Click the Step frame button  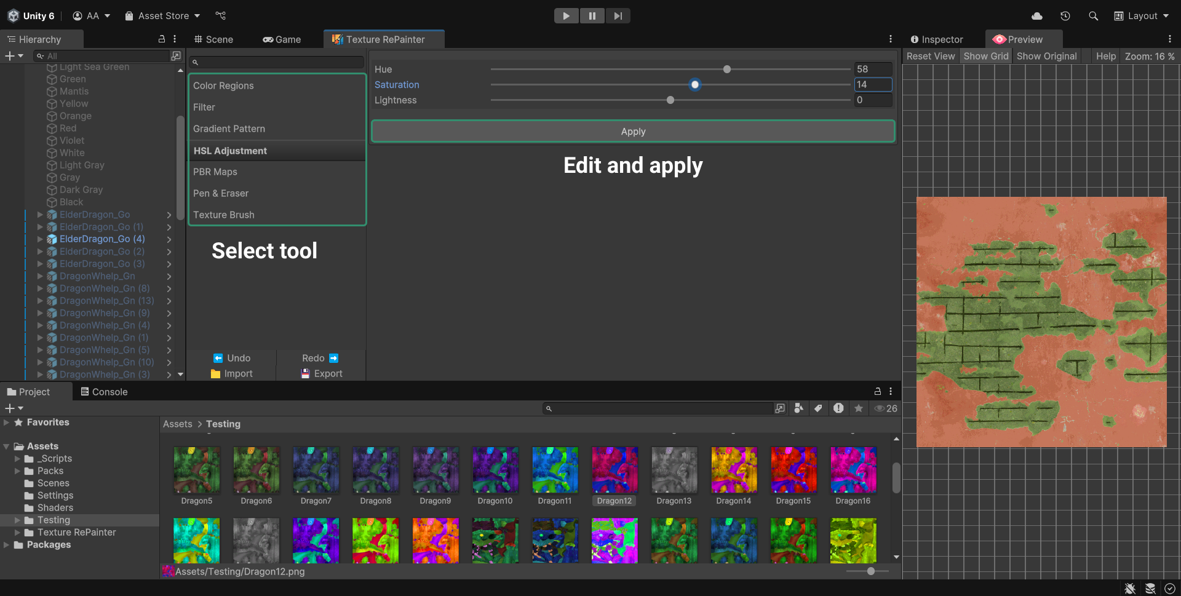(618, 16)
